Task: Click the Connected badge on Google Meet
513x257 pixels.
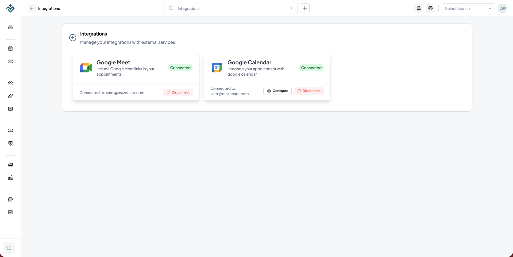Action: click(x=180, y=68)
